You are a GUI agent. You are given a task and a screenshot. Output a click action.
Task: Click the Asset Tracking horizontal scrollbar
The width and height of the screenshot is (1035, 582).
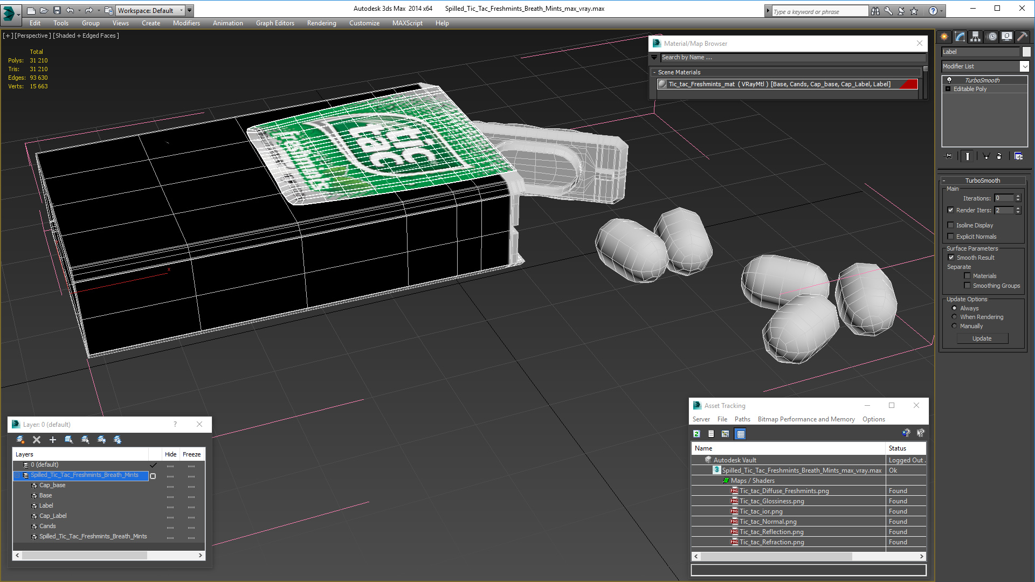[809, 556]
